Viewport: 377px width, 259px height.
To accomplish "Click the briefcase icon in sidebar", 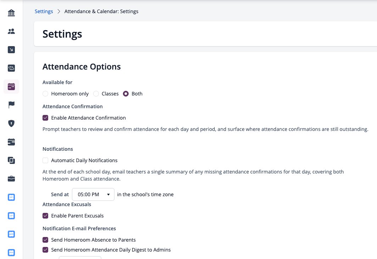I will point(11,178).
